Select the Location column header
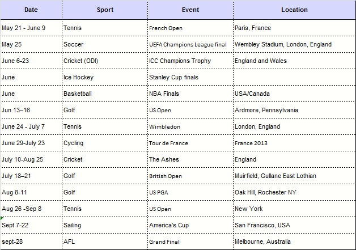Screen dimensions: 356x250 click(x=294, y=10)
